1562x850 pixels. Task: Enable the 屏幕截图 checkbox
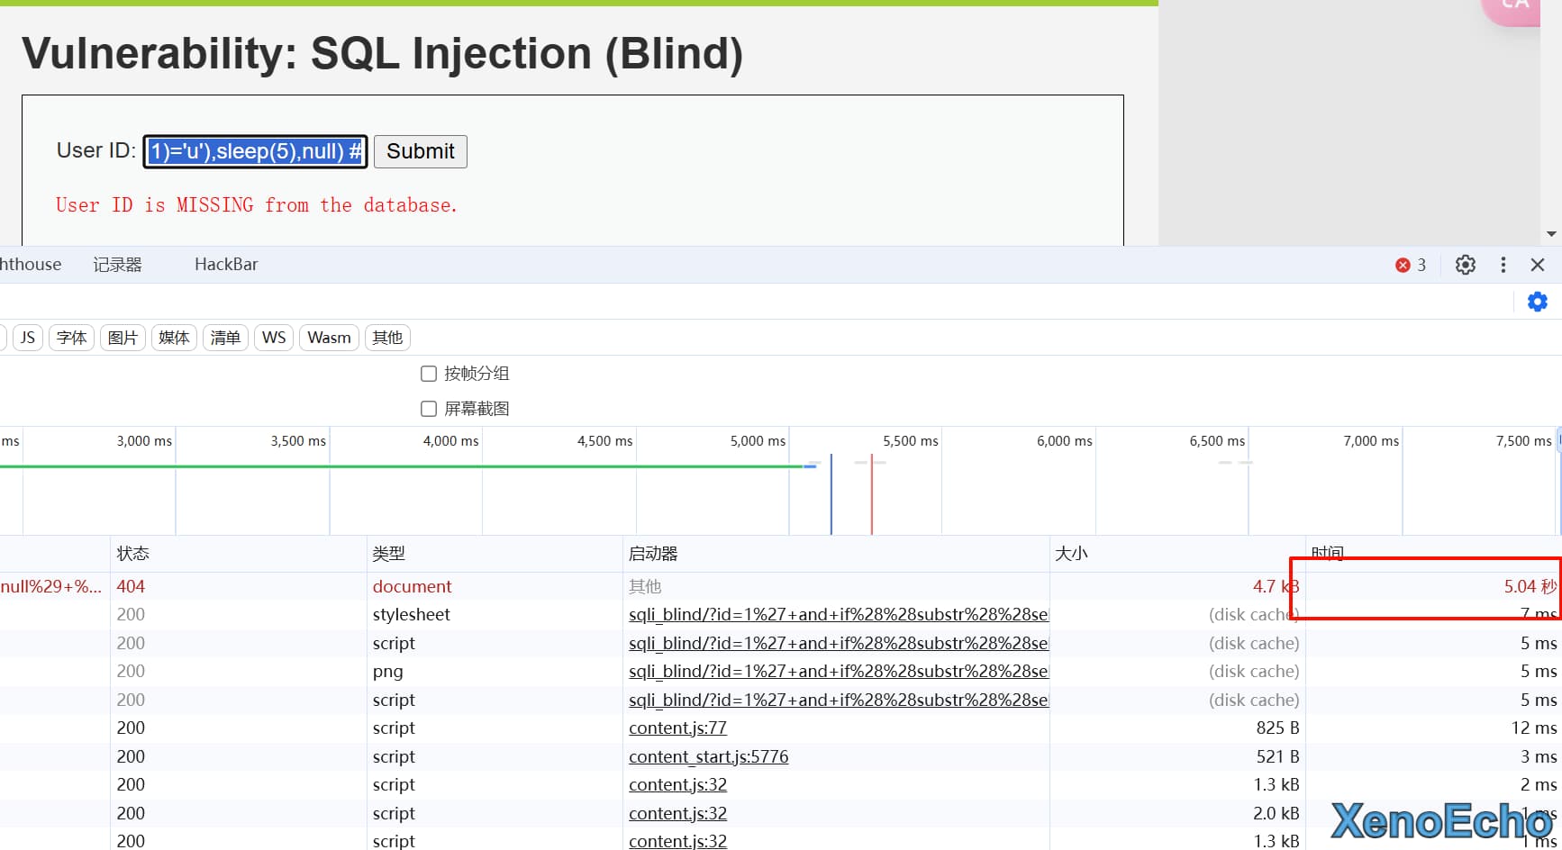click(x=429, y=409)
